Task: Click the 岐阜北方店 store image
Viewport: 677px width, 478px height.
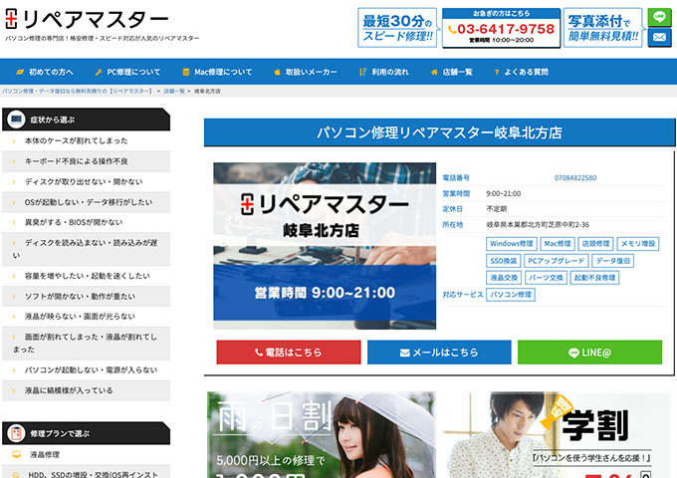Action: point(325,246)
